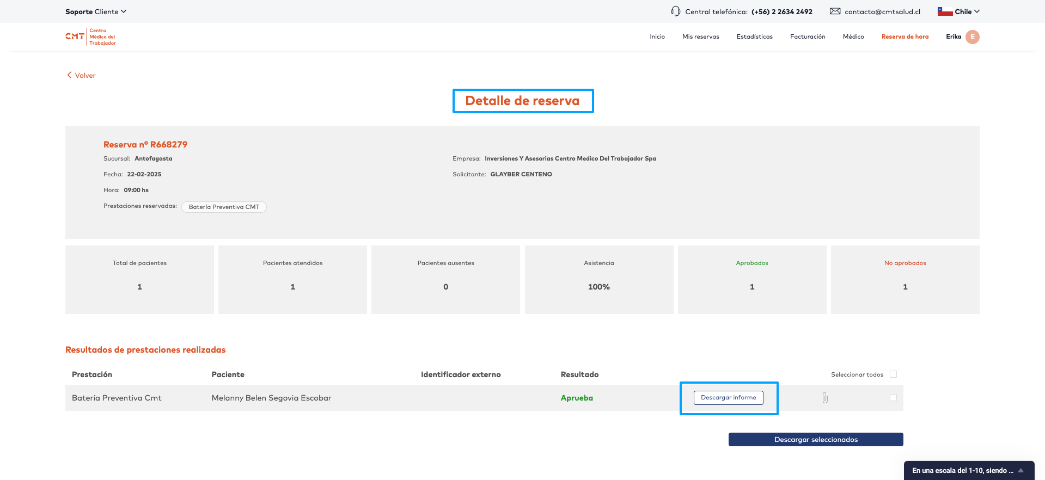Click the paperclip attachment icon
Image resolution: width=1045 pixels, height=480 pixels.
click(x=825, y=398)
